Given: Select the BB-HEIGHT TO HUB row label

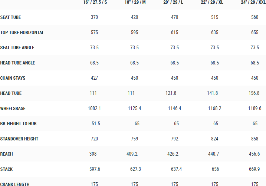Looking at the screenshot, I should tap(19, 124).
